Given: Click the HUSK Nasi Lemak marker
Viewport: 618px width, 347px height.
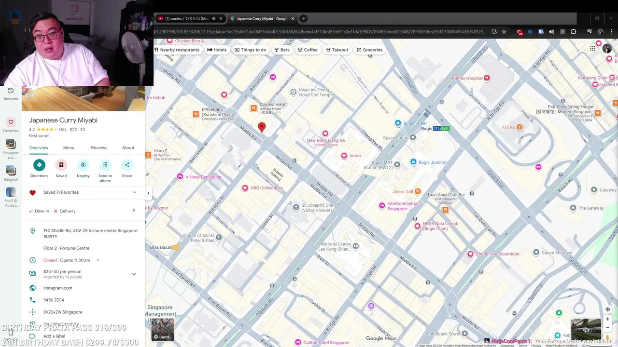Looking at the screenshot, I should [x=417, y=226].
